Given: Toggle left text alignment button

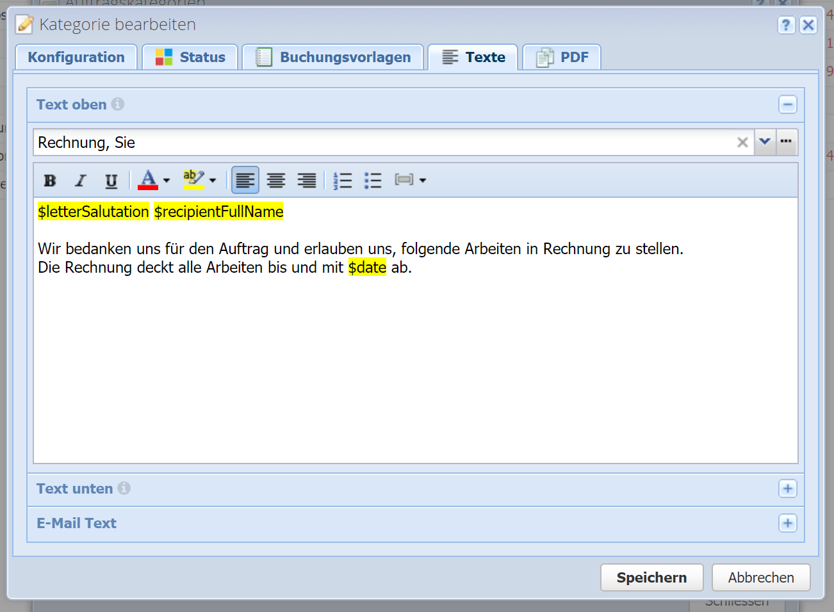Looking at the screenshot, I should 245,181.
